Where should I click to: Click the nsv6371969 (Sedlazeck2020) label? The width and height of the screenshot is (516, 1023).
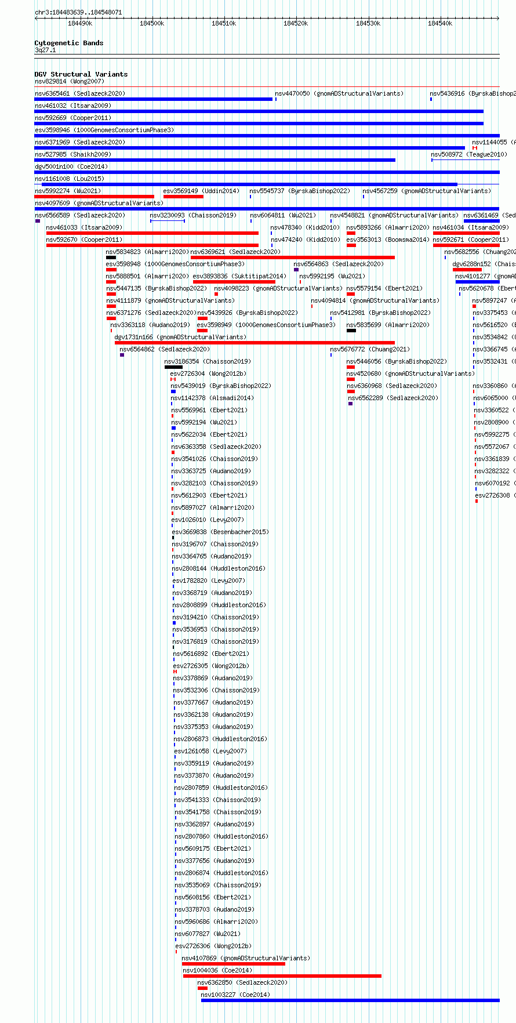80,142
